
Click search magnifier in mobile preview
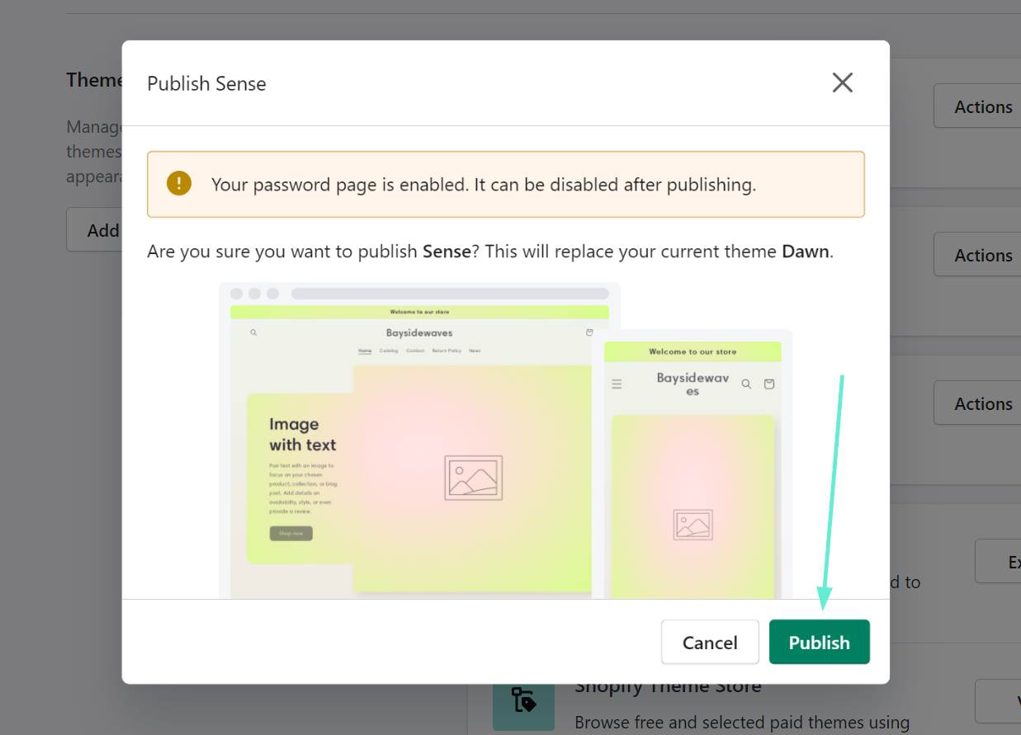746,384
